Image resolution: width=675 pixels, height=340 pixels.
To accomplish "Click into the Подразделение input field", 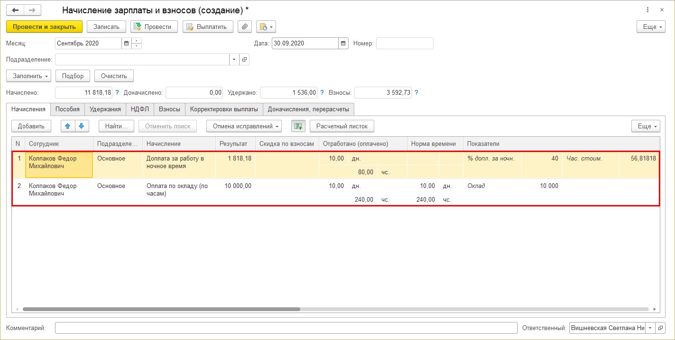I will pos(142,60).
